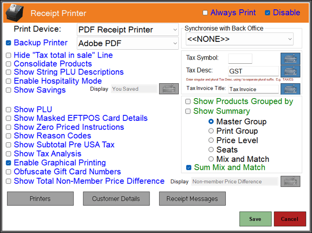This screenshot has height=233, width=312.
Task: Enable Show Tax Analysis
Action: pyautogui.click(x=8, y=153)
